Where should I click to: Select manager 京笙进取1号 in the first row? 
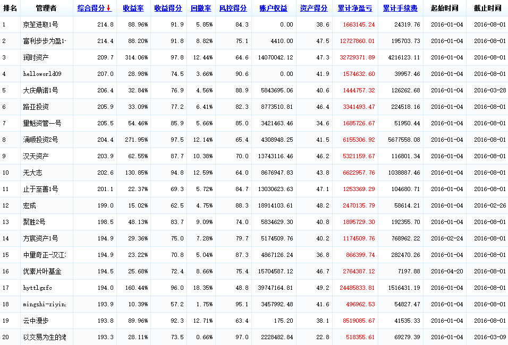40,24
